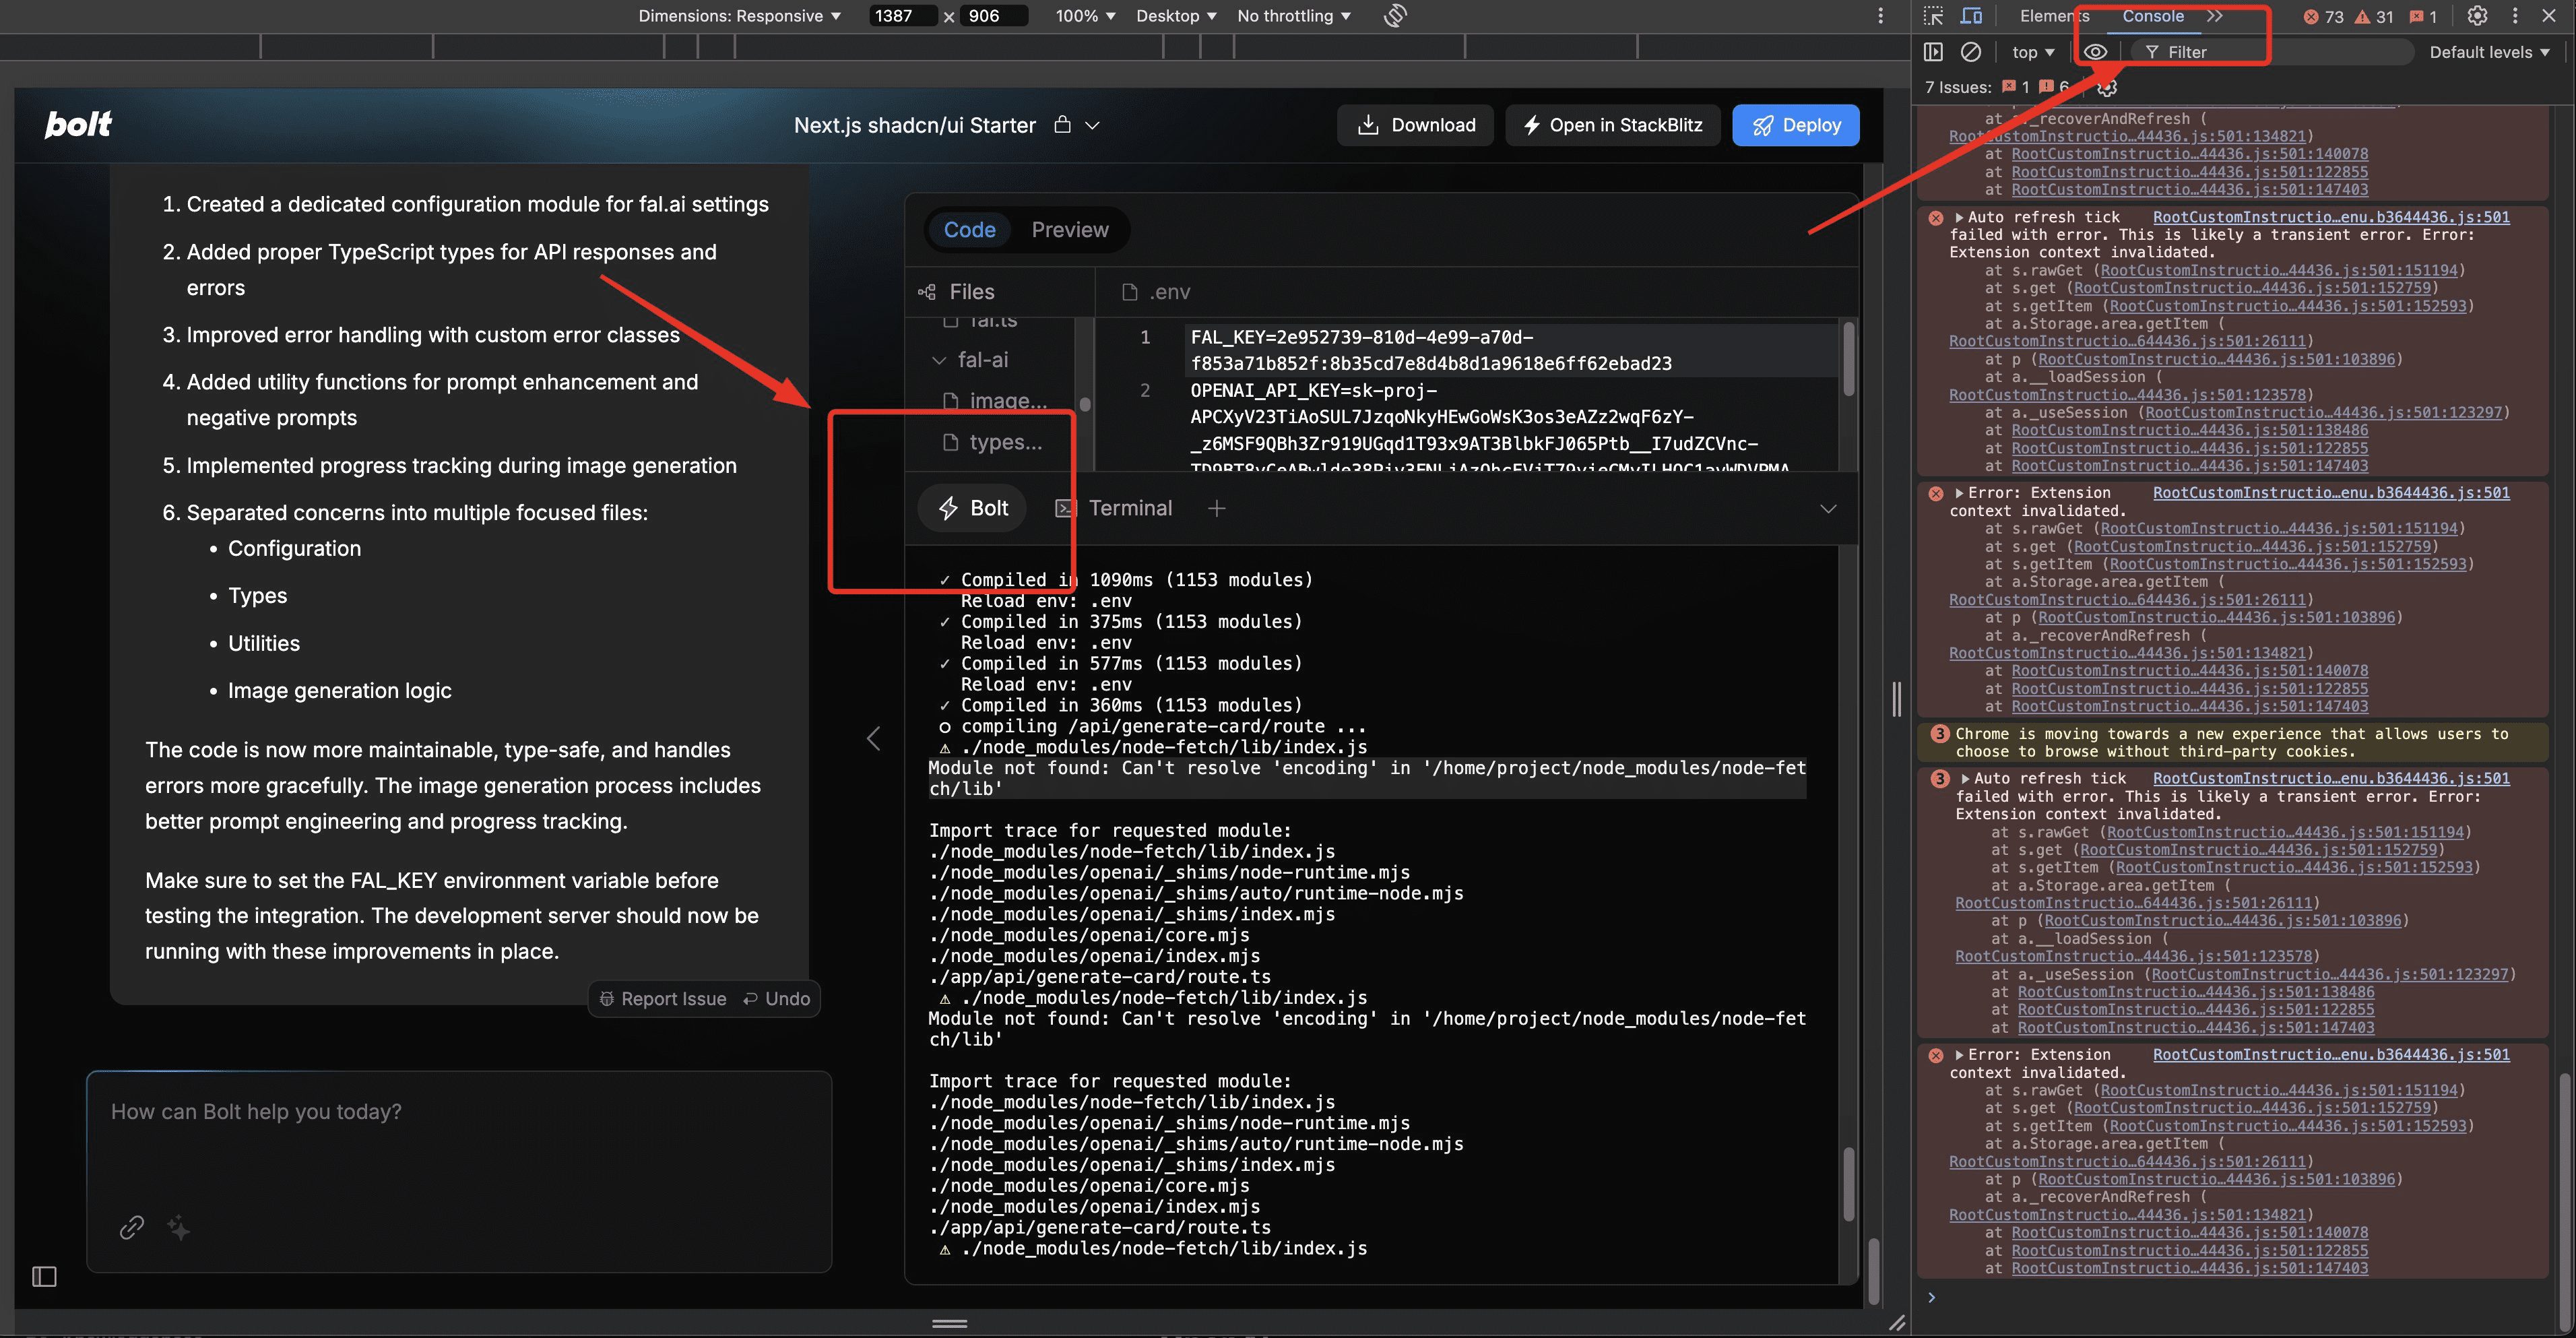Toggle the device toolbar icon in DevTools
Screen dimensions: 2576x1338
coord(1971,16)
